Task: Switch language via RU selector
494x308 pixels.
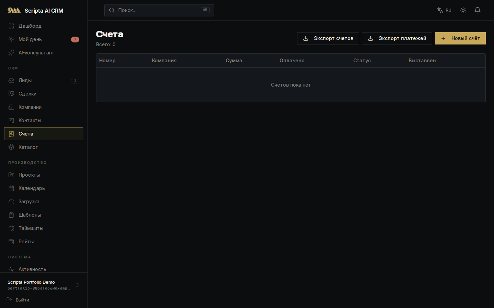Action: [x=444, y=10]
